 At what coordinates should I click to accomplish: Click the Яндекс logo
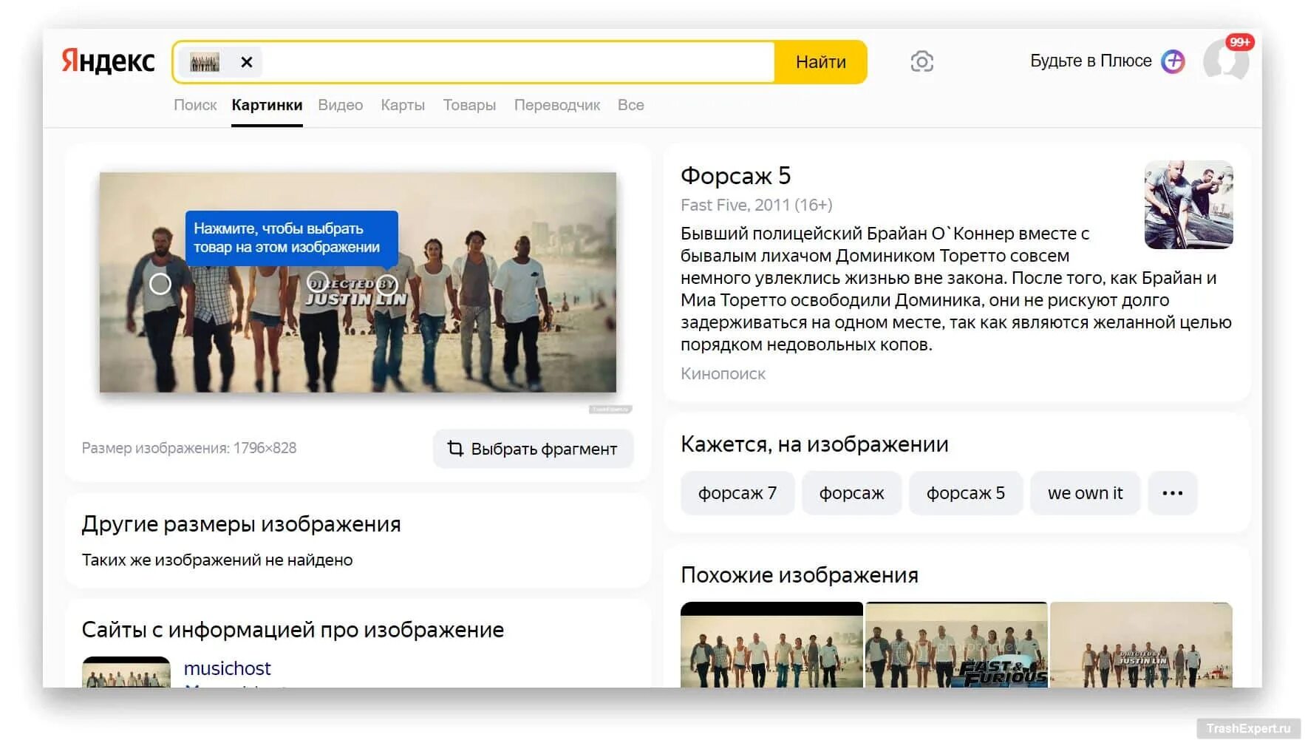(108, 61)
